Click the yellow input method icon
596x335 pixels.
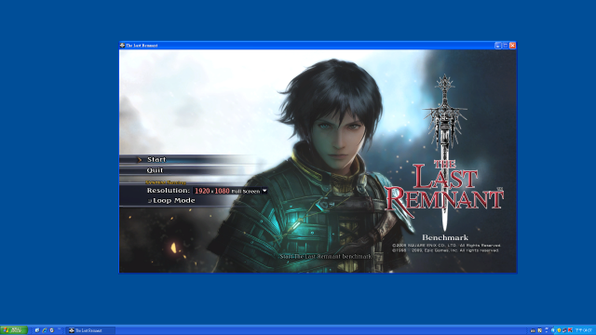tap(540, 330)
